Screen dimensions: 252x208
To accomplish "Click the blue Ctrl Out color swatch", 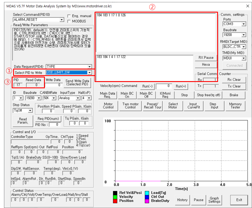I will (x=147, y=197).
